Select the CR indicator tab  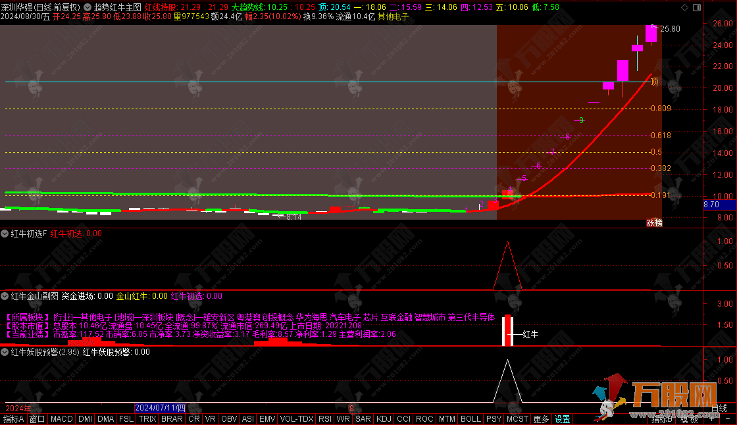[194, 419]
